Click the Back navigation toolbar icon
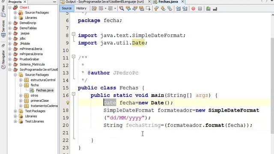The image size is (274, 154). click(101, 9)
